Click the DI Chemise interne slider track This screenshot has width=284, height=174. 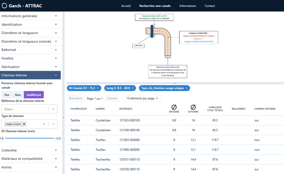click(x=30, y=138)
